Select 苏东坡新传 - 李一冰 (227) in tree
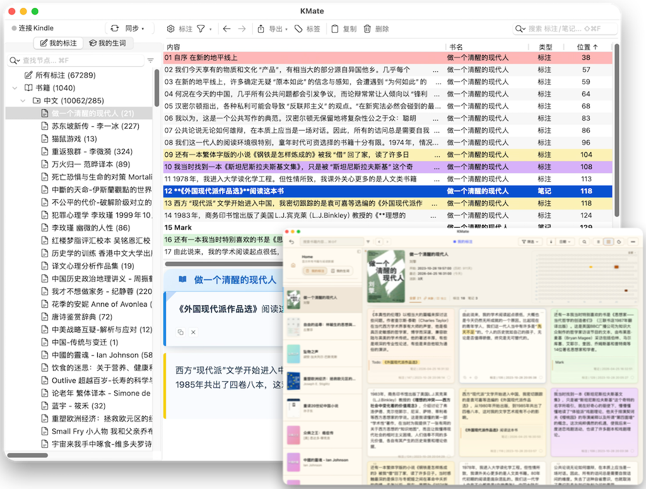The image size is (646, 489). tap(96, 126)
